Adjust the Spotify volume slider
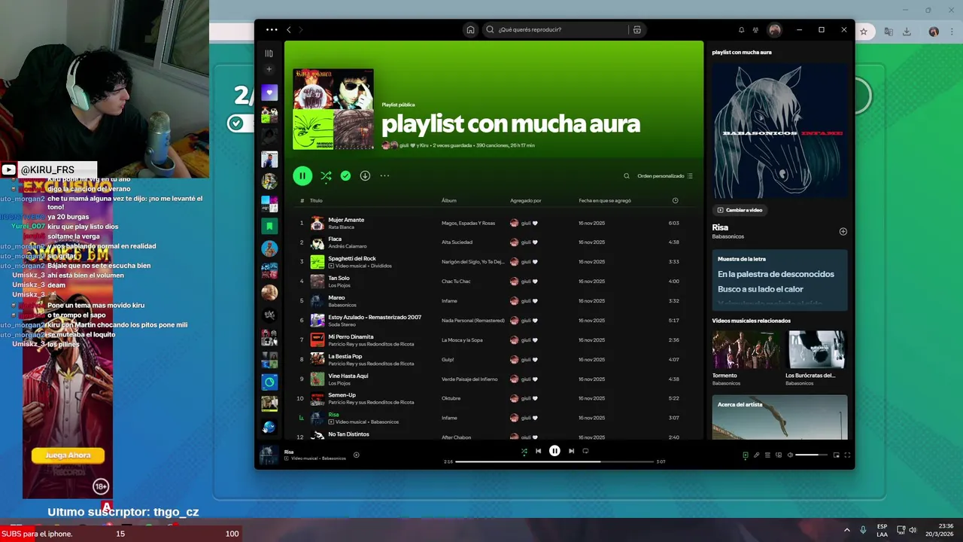This screenshot has height=542, width=963. [811, 455]
